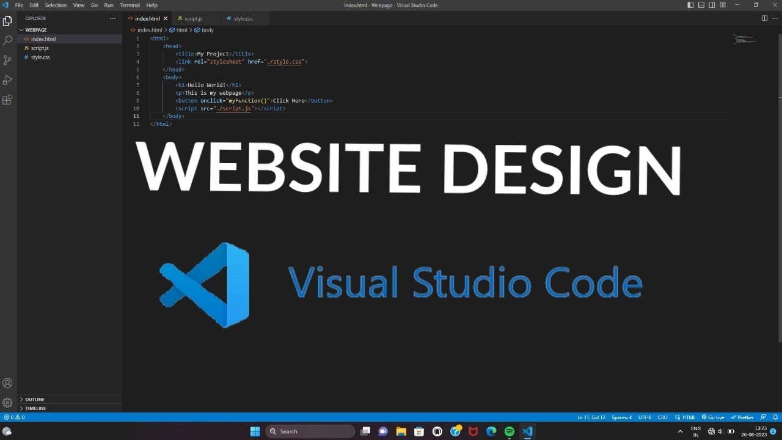Change language mode from HTML

pos(689,417)
